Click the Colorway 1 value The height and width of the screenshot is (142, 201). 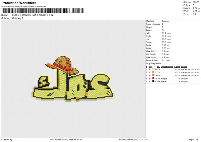18,18
